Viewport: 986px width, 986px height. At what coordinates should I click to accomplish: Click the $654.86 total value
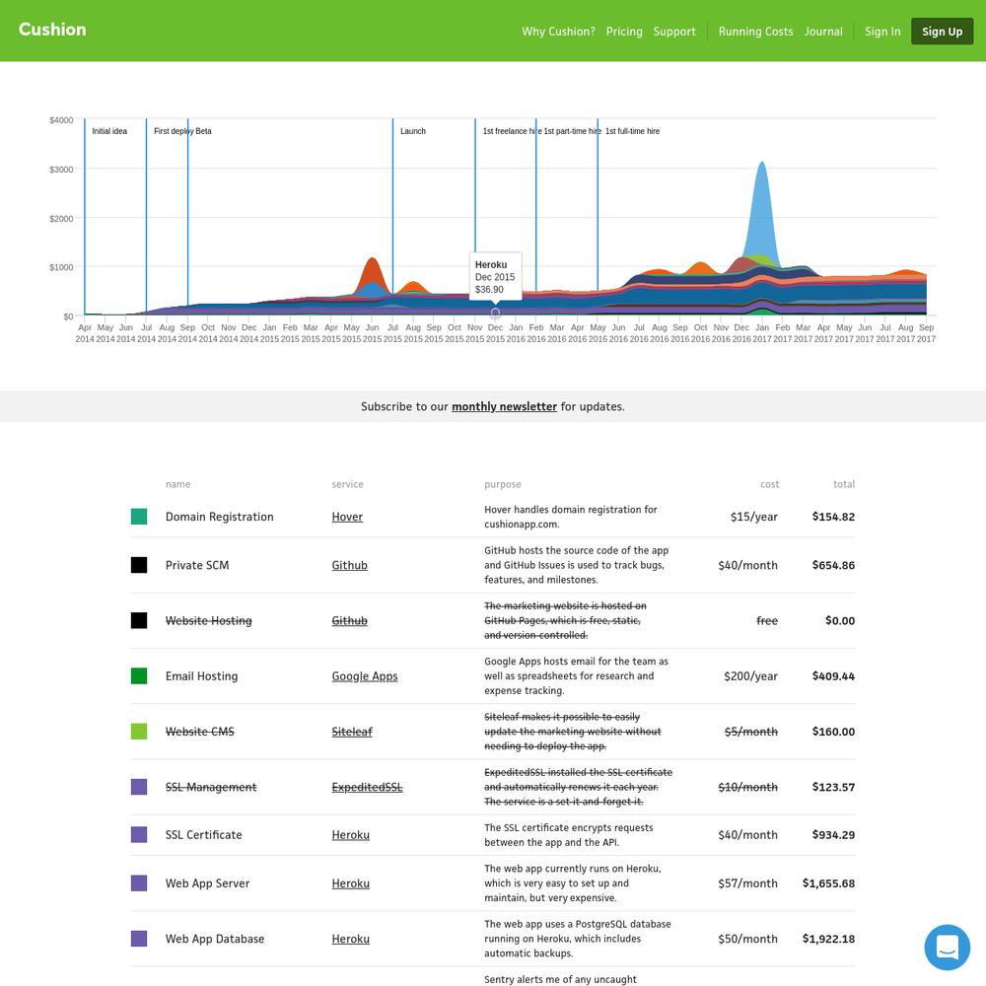click(x=833, y=565)
